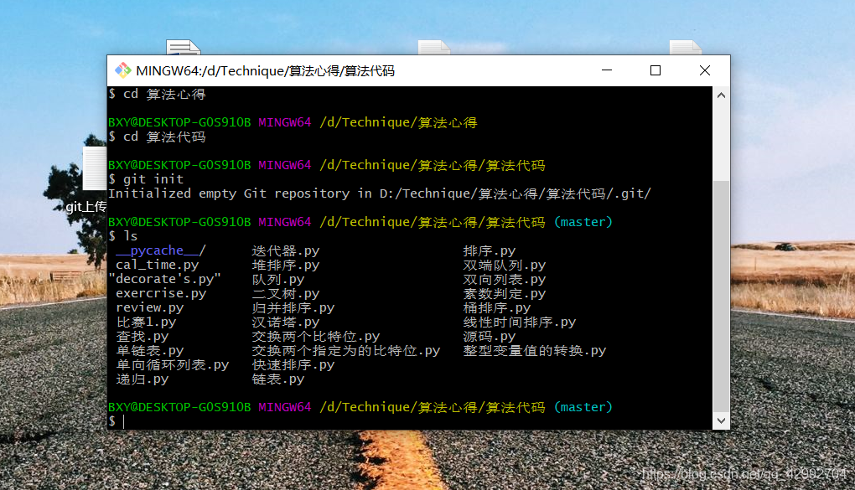
Task: Click the 二叉树.py file name
Action: click(x=286, y=293)
